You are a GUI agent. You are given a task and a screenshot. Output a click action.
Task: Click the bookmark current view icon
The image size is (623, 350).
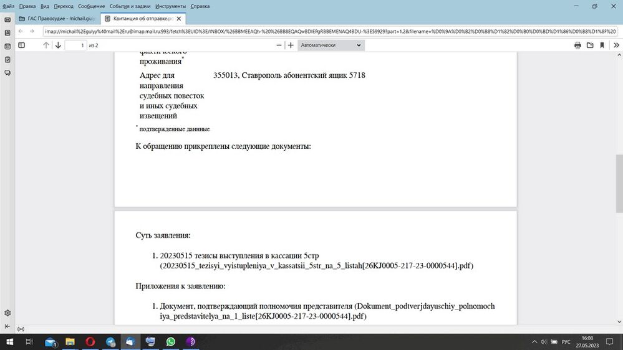click(x=602, y=45)
